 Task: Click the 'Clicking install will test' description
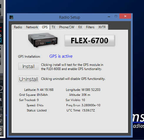(x=72, y=67)
